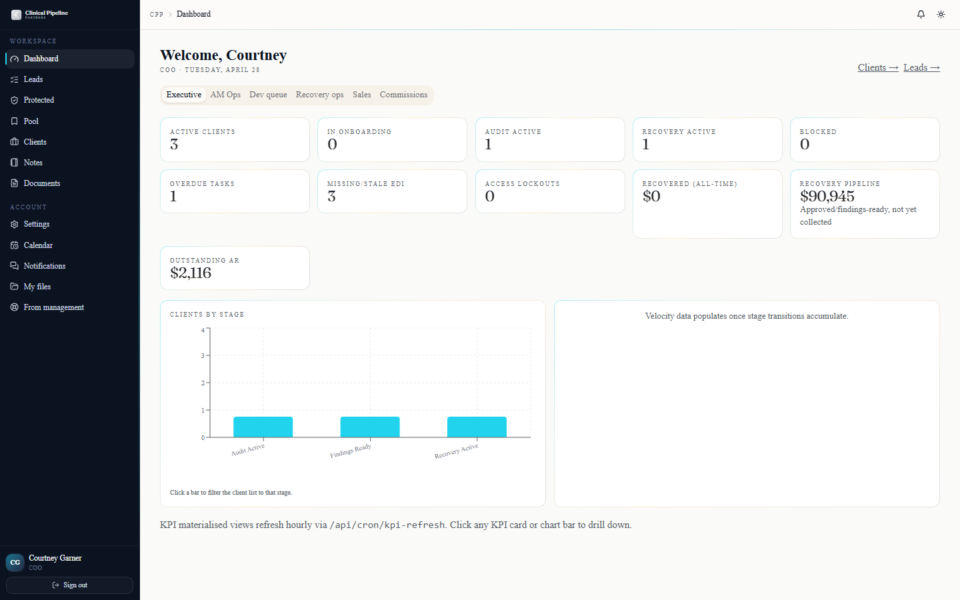Click the Clinical Pipeline logo icon
The image size is (960, 600).
click(x=16, y=15)
